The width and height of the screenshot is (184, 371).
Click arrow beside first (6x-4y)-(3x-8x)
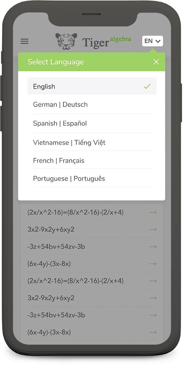tap(153, 264)
